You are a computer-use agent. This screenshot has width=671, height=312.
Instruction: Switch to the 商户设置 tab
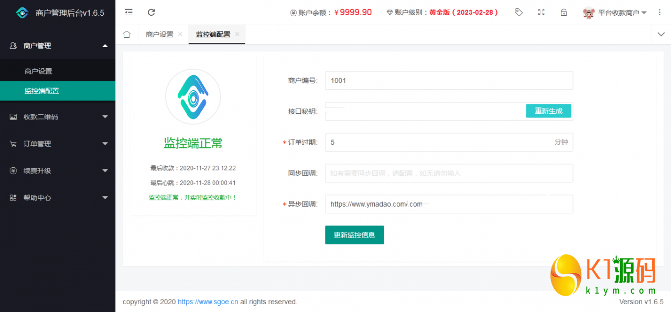pyautogui.click(x=159, y=34)
